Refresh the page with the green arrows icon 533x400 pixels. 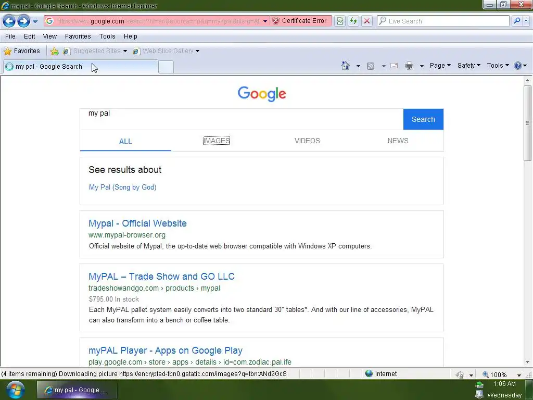click(x=353, y=21)
